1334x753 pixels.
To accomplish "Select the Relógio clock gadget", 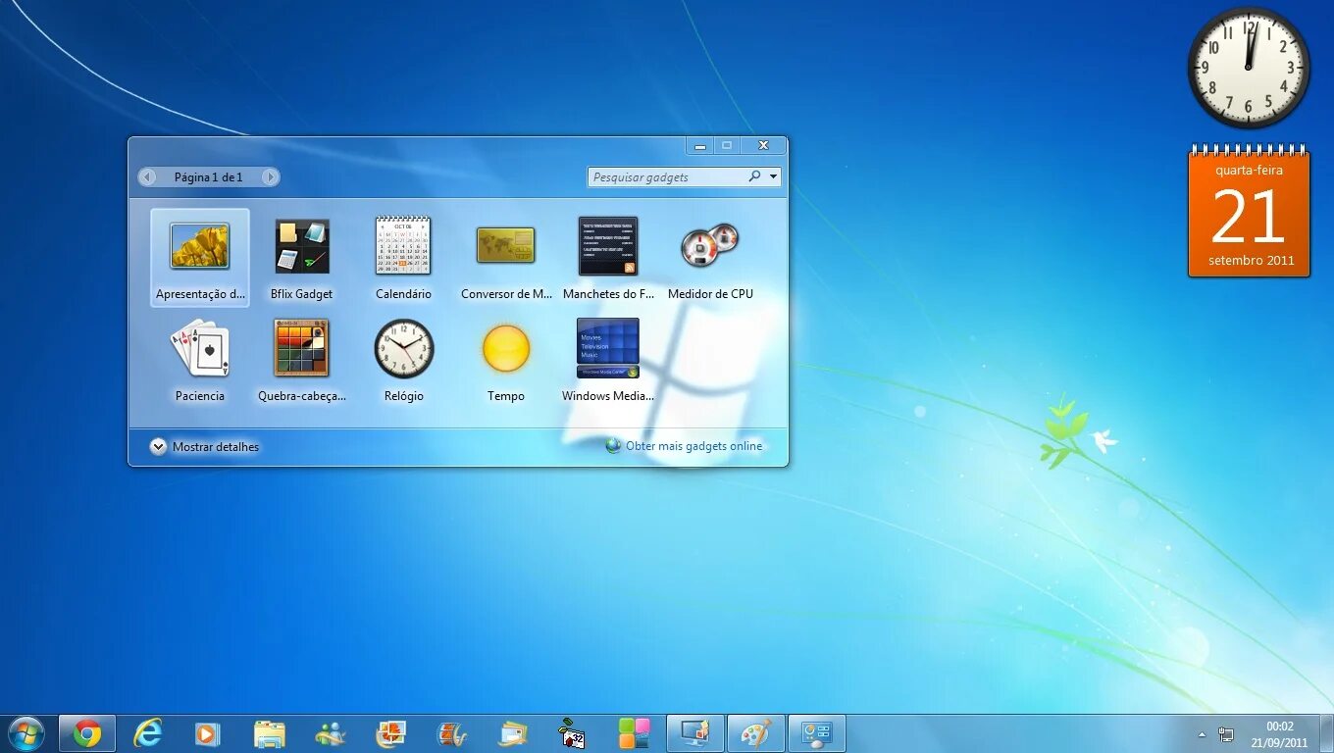I will click(x=403, y=360).
